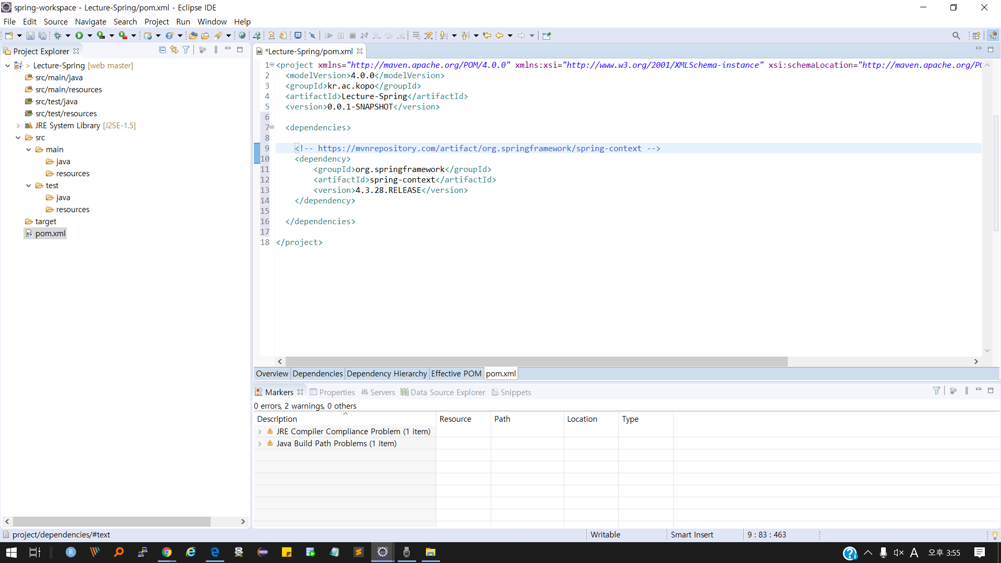Collapse the Lecture-Spring project node
The height and width of the screenshot is (563, 1001).
pyautogui.click(x=7, y=66)
